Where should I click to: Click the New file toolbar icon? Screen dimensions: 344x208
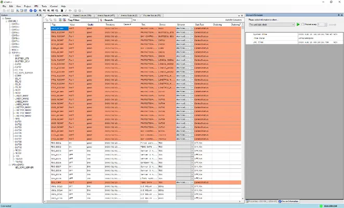point(4,10)
